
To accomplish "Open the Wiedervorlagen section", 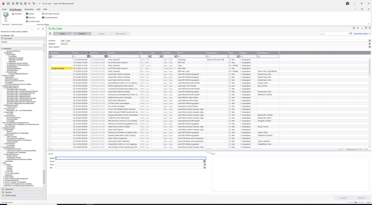I will pyautogui.click(x=22, y=195).
